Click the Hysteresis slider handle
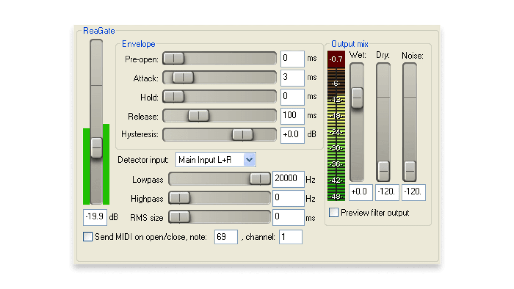Viewport: 514px width, 289px height. (x=243, y=135)
